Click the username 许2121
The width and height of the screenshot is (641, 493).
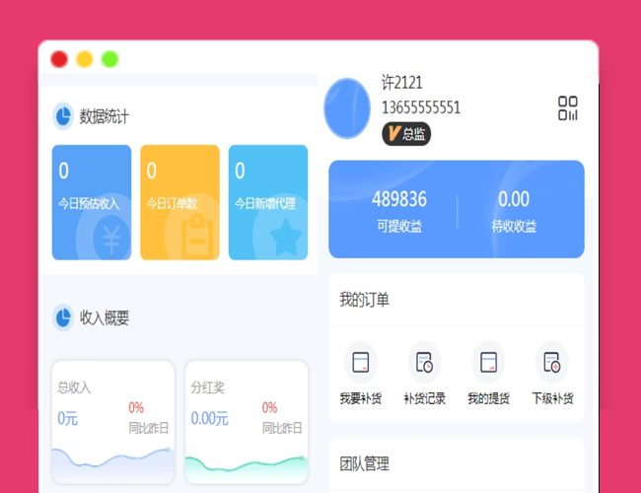(401, 83)
